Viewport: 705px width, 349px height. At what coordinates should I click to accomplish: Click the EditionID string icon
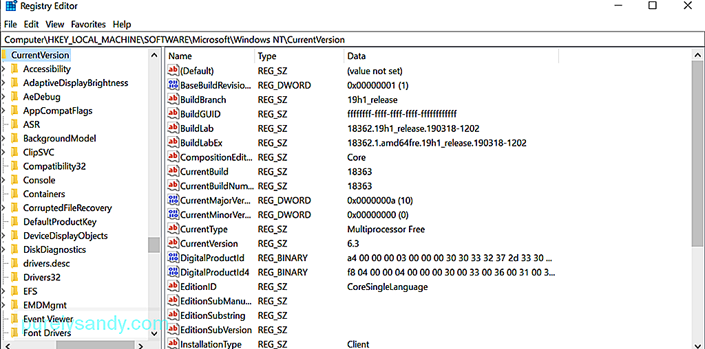[x=173, y=286]
